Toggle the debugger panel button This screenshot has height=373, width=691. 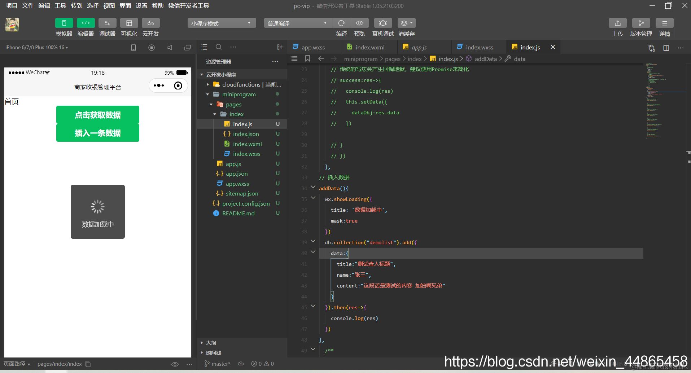click(108, 23)
